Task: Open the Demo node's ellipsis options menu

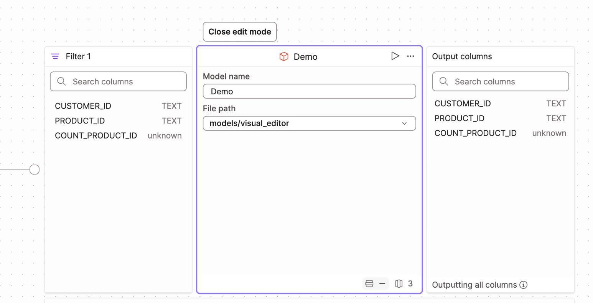Action: tap(410, 56)
